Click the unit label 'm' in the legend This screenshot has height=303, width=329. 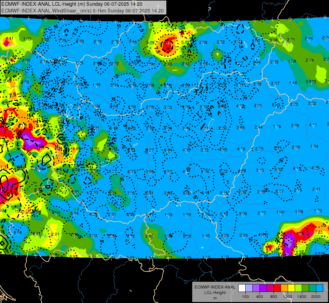[215, 298]
